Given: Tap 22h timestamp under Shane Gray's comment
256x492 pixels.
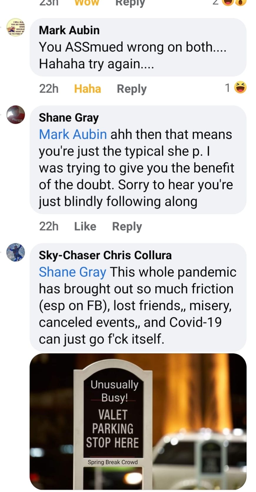Looking at the screenshot, I should (49, 226).
